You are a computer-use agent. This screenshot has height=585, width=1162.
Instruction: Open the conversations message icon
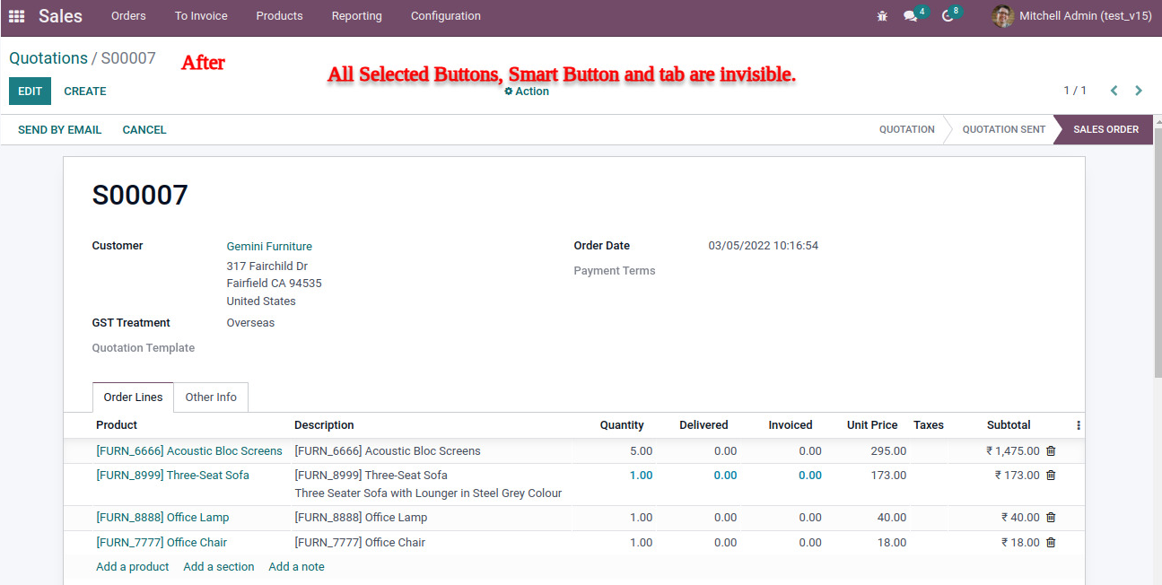911,16
